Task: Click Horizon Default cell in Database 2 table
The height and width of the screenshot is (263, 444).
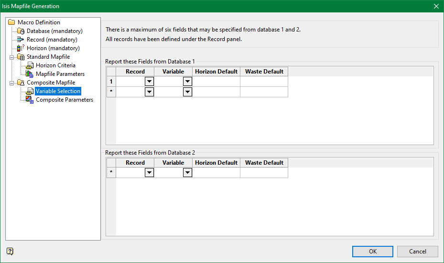Action: point(217,172)
